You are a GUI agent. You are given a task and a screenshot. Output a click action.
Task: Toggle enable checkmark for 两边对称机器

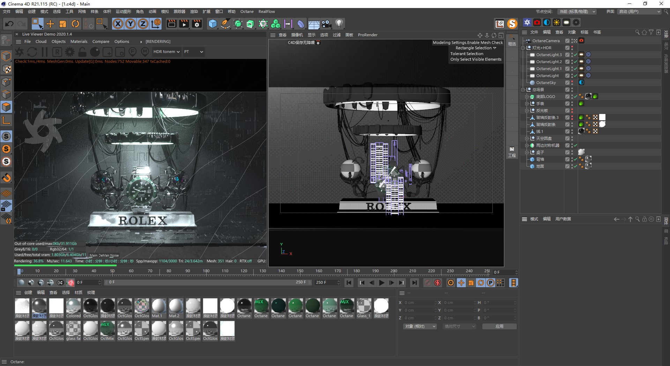575,145
